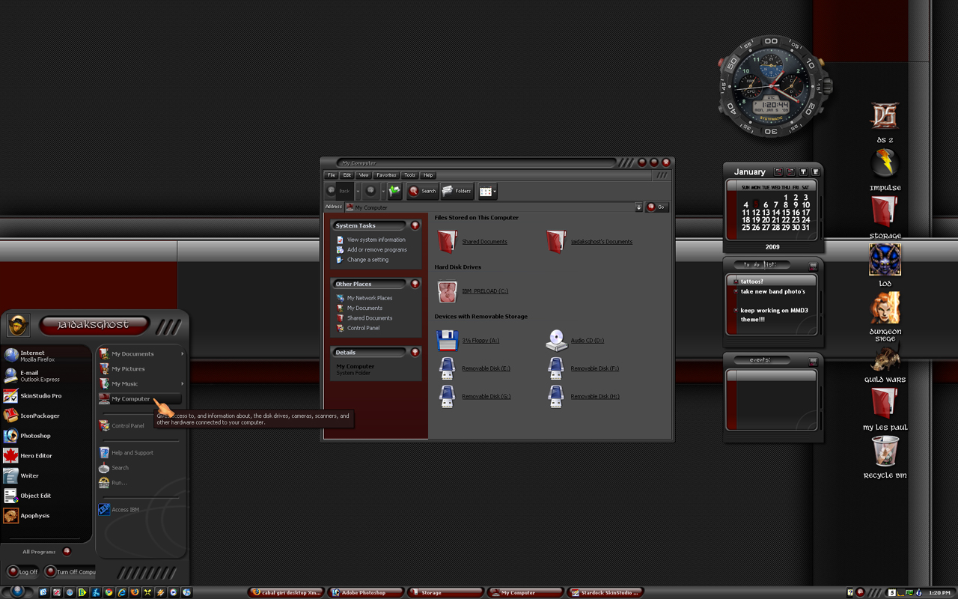Switch to Storage window in taskbar
The height and width of the screenshot is (599, 958).
tap(445, 592)
